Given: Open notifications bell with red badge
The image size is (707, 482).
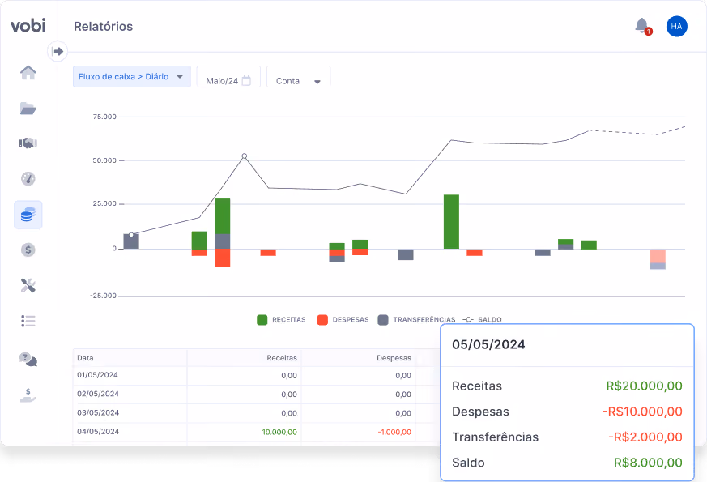Looking at the screenshot, I should 643,26.
